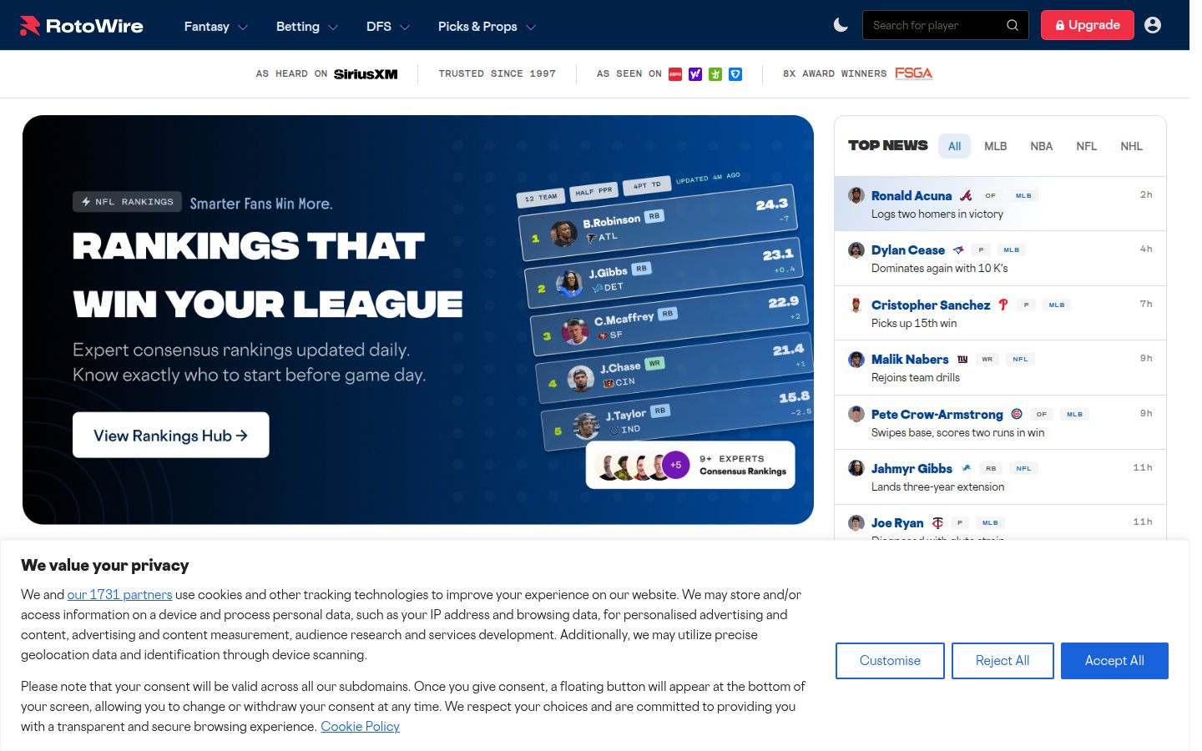Click Ronald Acuna's player headshot

tap(856, 195)
